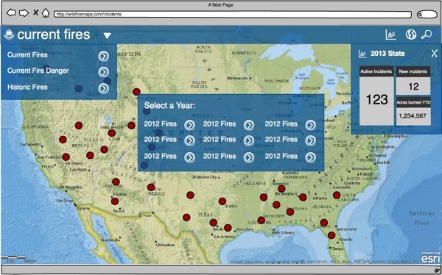Click the flame logo icon
This screenshot has height=275, width=442.
tap(9, 35)
